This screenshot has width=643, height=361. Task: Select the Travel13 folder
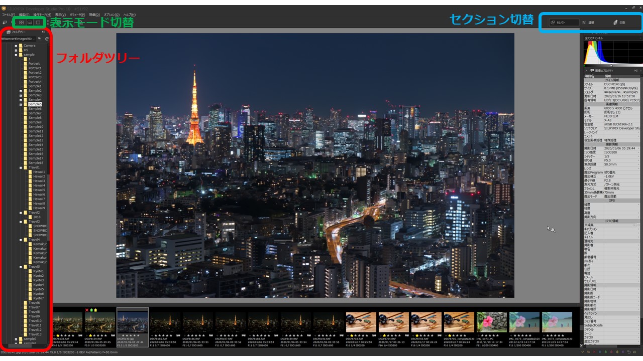pos(35,334)
